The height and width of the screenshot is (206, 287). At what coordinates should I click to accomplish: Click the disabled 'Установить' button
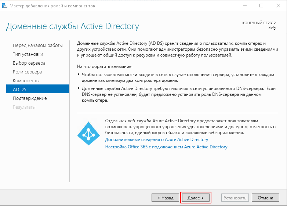click(x=235, y=198)
